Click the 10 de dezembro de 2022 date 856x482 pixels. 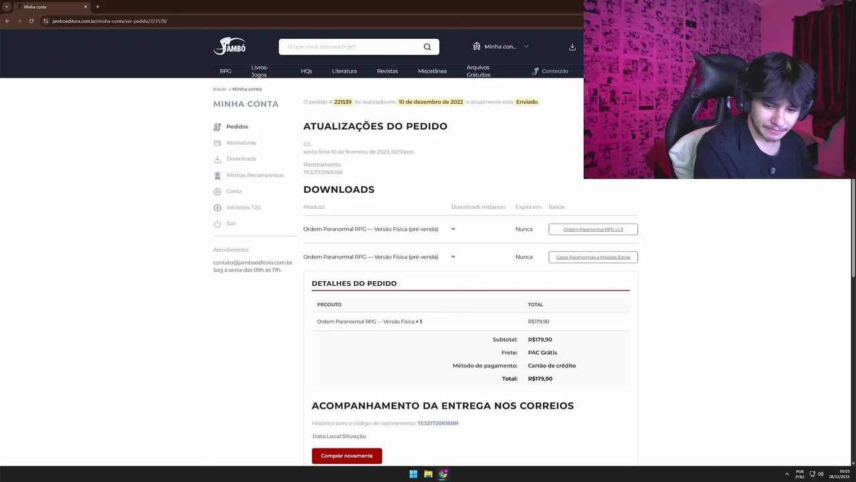[431, 102]
